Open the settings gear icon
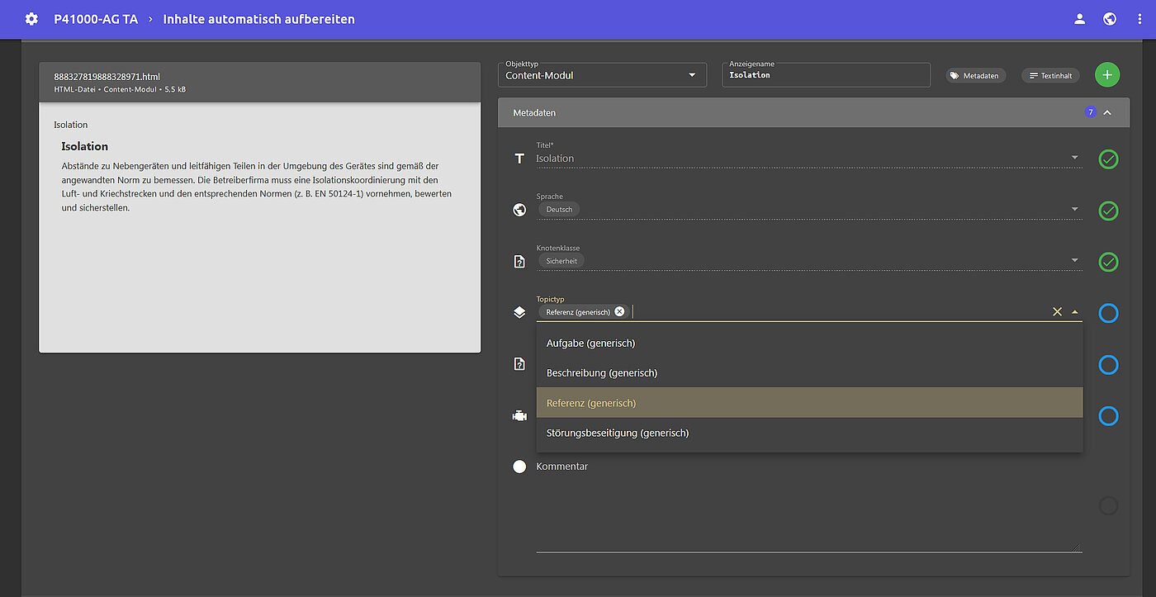The width and height of the screenshot is (1156, 597). tap(31, 19)
